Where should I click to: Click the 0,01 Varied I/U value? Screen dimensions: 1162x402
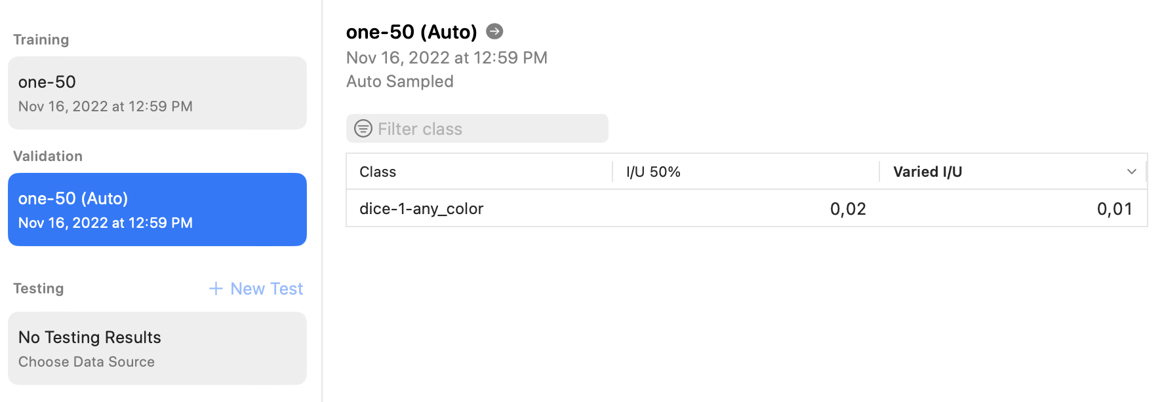[x=1115, y=209]
